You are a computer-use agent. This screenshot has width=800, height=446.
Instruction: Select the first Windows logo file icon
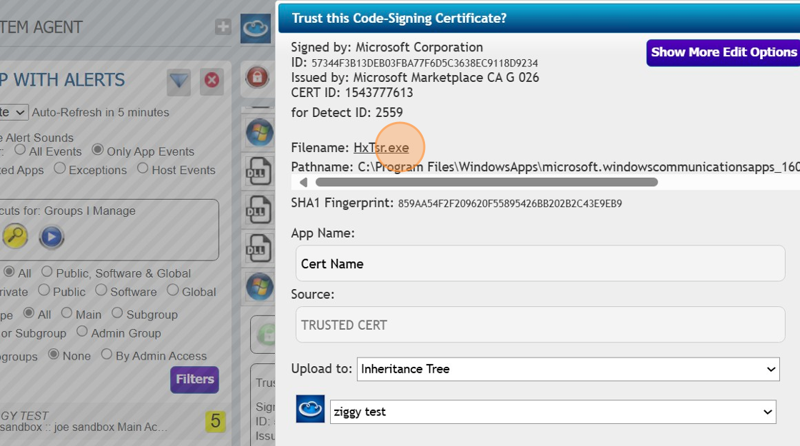point(259,133)
